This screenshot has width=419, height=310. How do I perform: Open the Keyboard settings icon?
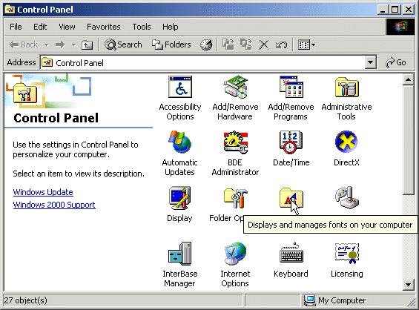click(x=291, y=254)
